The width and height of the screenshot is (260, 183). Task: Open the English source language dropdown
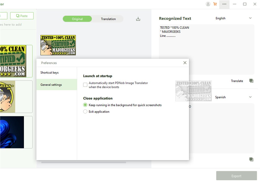tap(233, 18)
